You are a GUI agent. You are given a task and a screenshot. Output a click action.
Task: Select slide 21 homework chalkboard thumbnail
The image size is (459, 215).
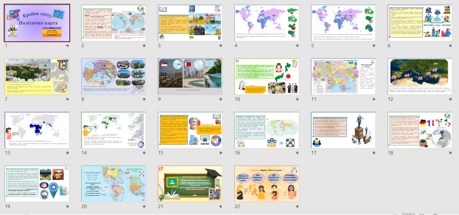tap(190, 184)
